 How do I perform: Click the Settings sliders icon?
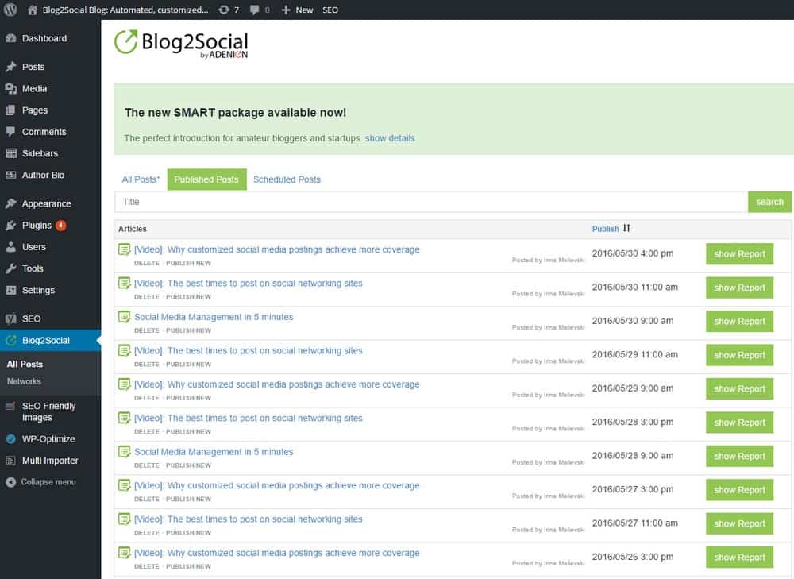10,290
